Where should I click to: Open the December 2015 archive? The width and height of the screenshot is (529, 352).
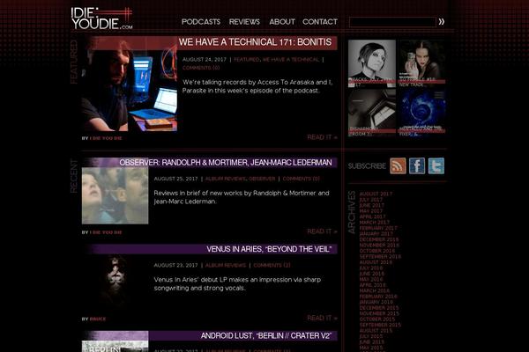(379, 308)
